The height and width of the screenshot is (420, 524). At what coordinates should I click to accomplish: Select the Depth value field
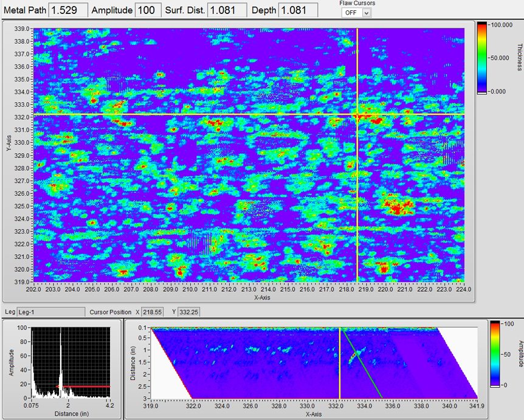tap(297, 10)
